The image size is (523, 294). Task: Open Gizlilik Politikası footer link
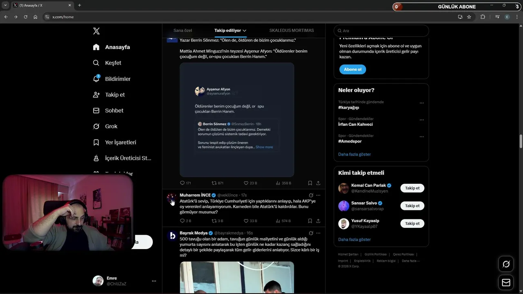point(375,254)
